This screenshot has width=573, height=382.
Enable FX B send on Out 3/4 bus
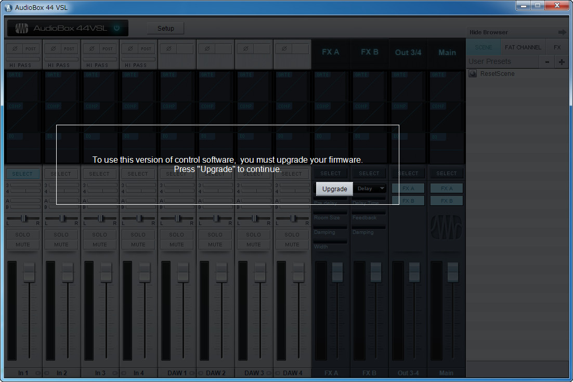point(408,201)
